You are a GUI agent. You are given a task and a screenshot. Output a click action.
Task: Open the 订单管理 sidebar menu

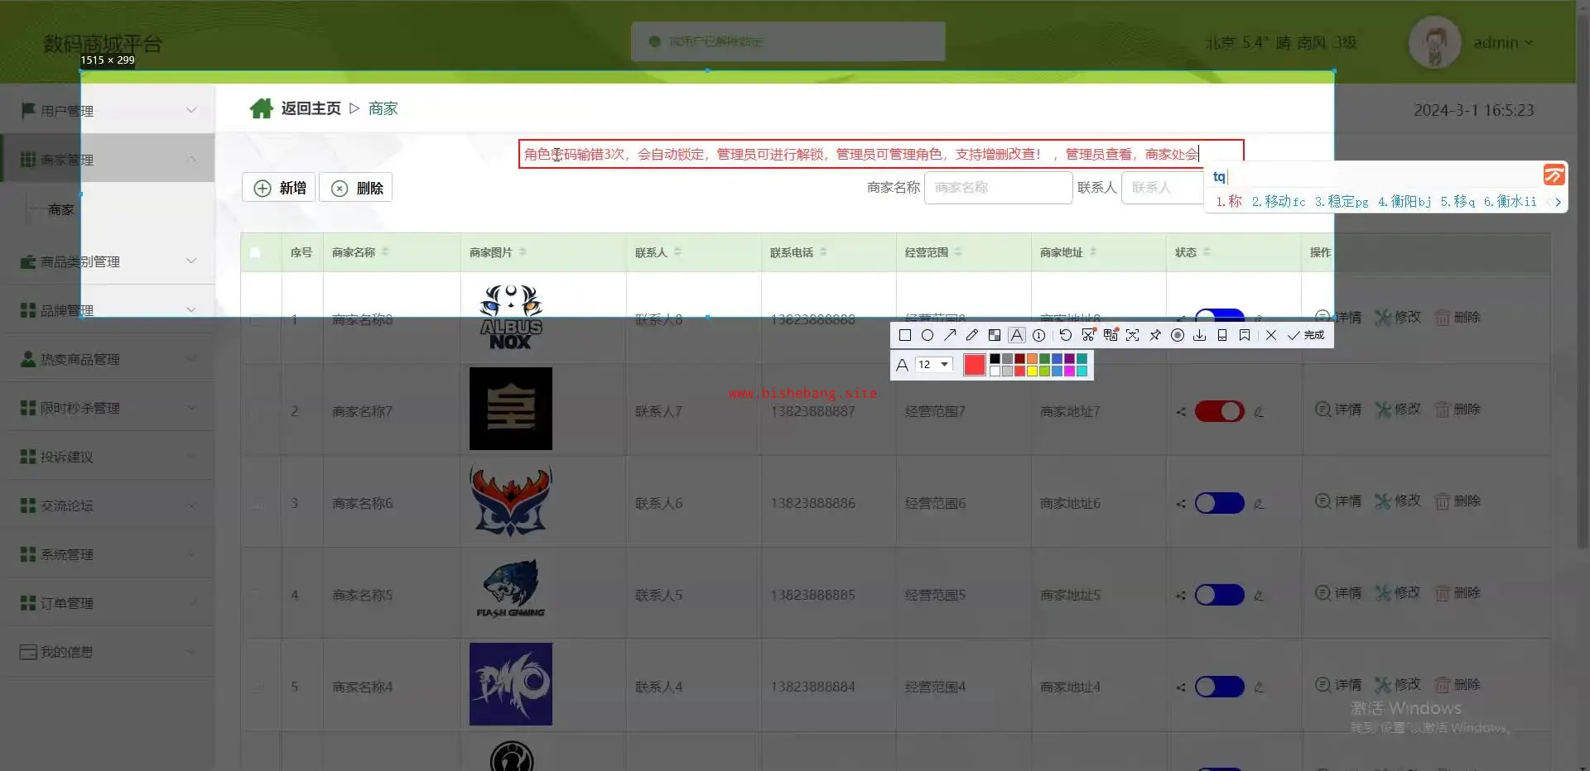pyautogui.click(x=108, y=603)
